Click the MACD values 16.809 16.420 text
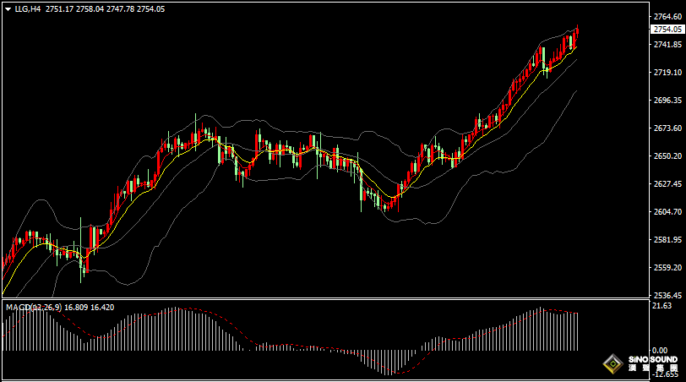The width and height of the screenshot is (686, 382). point(90,308)
